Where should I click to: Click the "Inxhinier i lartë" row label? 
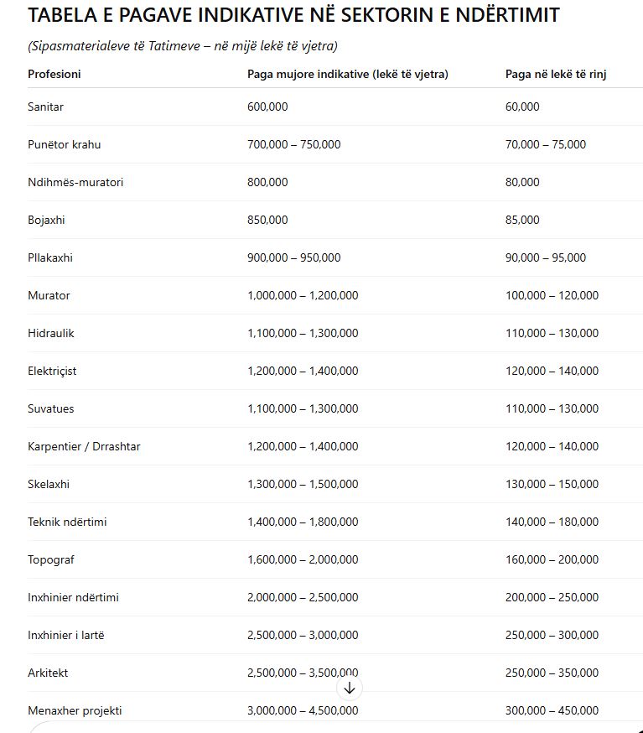66,635
